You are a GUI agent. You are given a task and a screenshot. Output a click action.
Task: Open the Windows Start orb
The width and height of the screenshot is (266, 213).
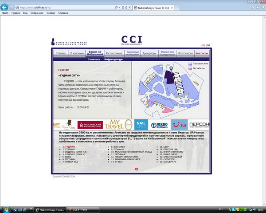tap(6, 209)
